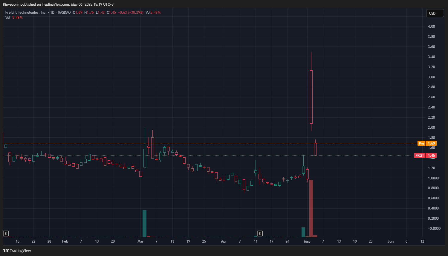Click the NASDAQ exchange label
448x256 pixels.
click(x=64, y=13)
